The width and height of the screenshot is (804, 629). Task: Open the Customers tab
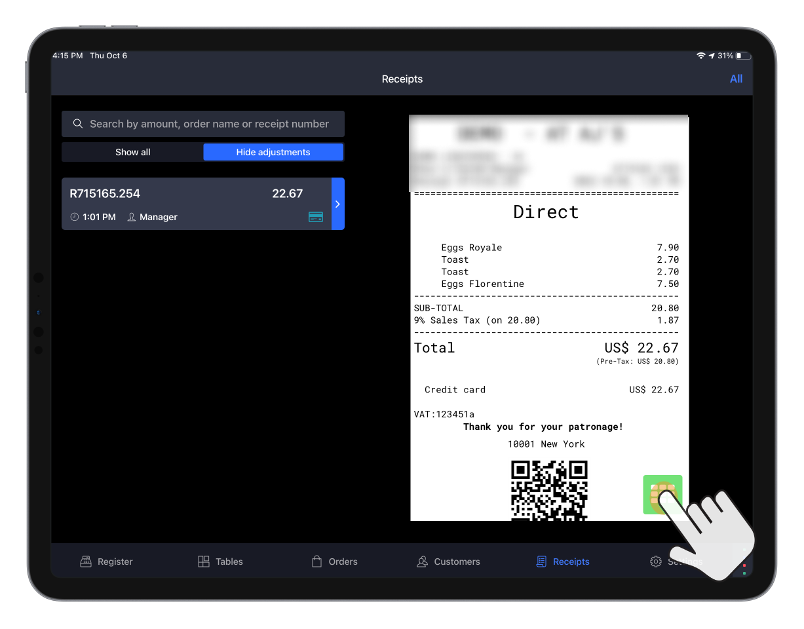click(448, 562)
